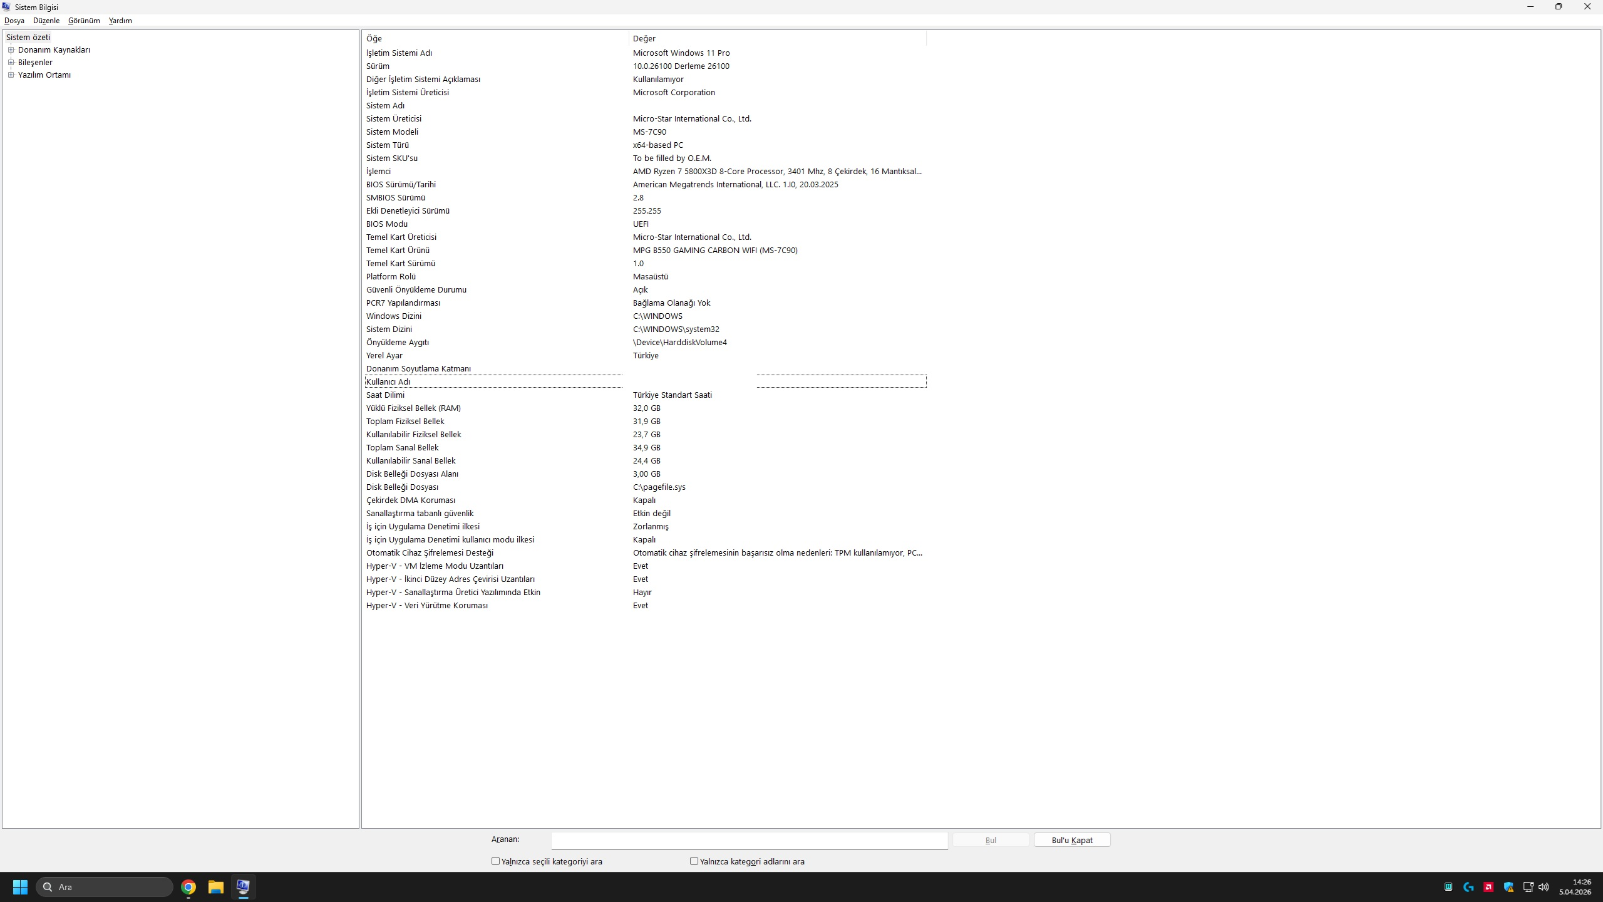Image resolution: width=1603 pixels, height=902 pixels.
Task: Click the Bul search button
Action: coord(991,840)
